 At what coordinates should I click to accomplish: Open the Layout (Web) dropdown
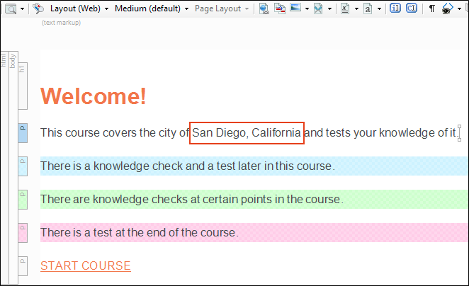pos(79,8)
